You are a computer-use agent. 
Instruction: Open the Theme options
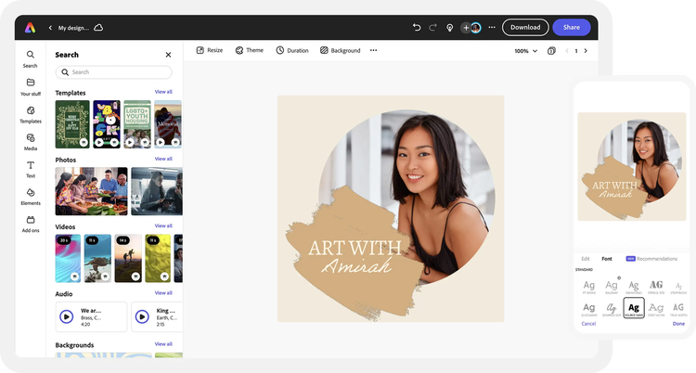point(250,50)
